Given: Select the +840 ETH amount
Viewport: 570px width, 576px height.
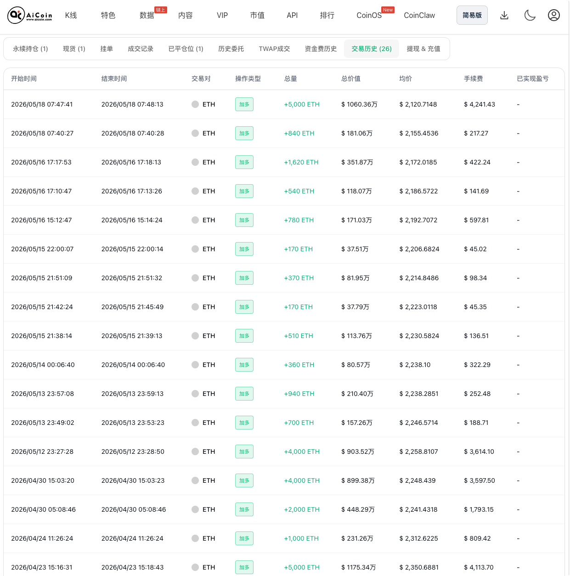Looking at the screenshot, I should (x=299, y=133).
